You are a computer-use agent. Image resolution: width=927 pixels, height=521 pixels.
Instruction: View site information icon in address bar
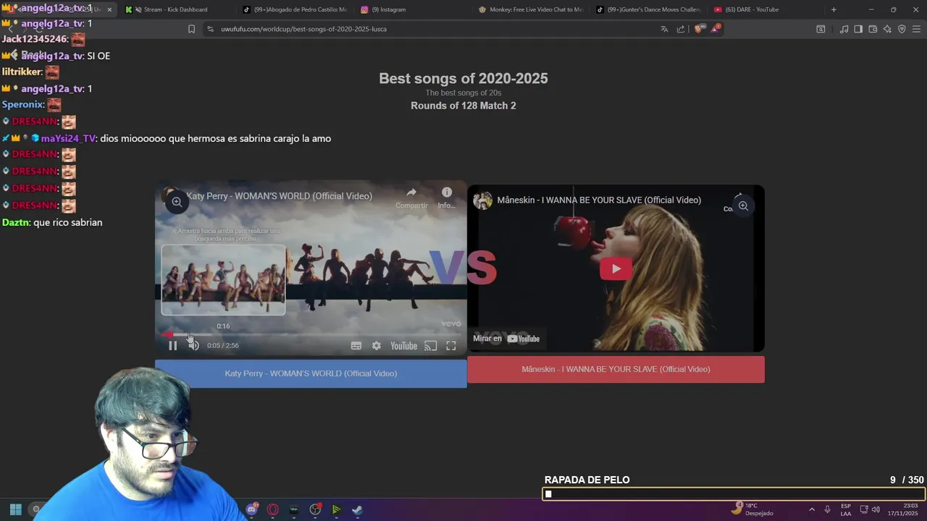pyautogui.click(x=210, y=29)
